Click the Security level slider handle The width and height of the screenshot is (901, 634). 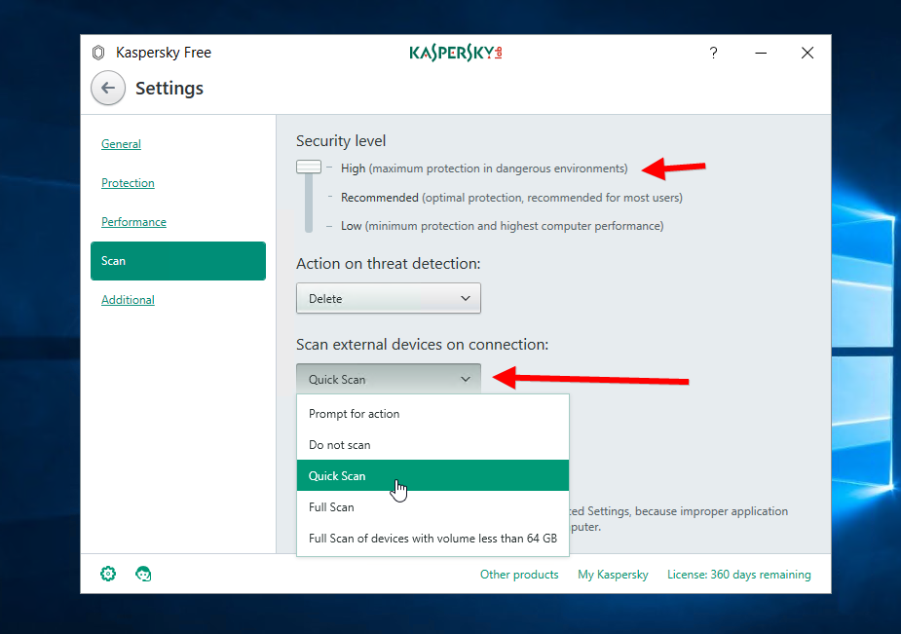(x=309, y=168)
